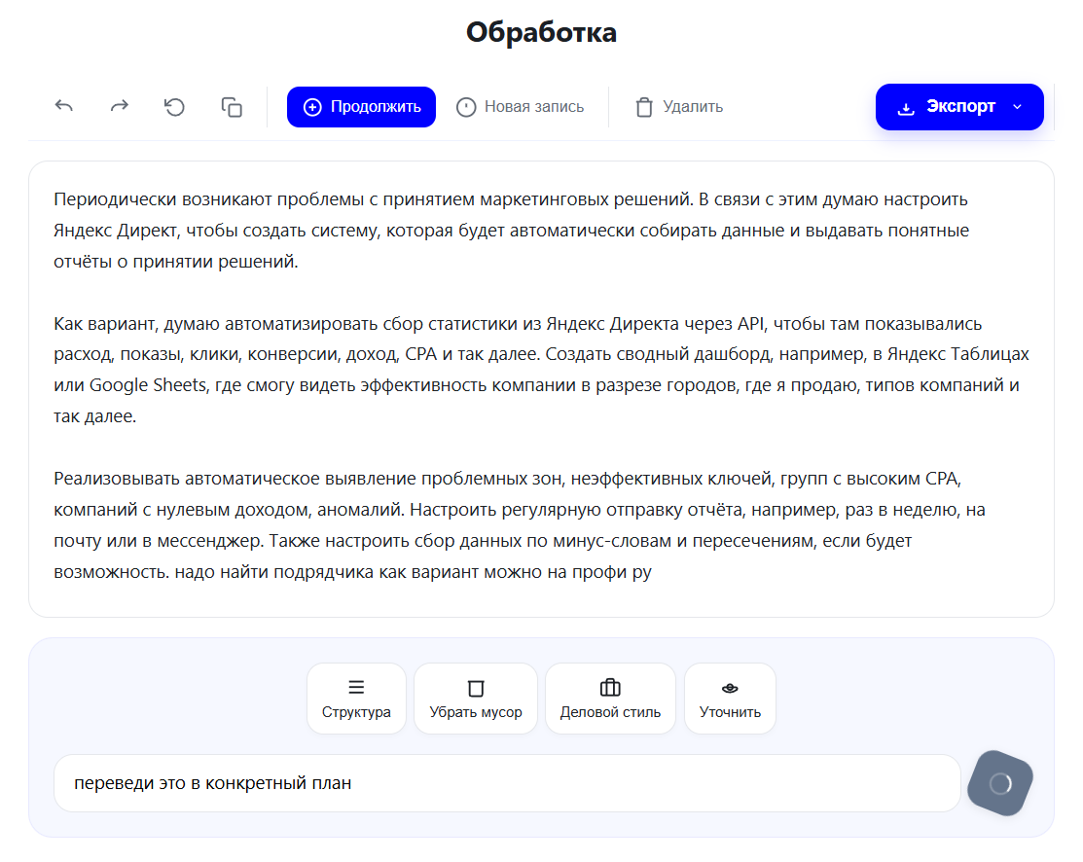Click the paragraph starting with Реализовывать автоматическое
The image size is (1083, 862).
(520, 525)
